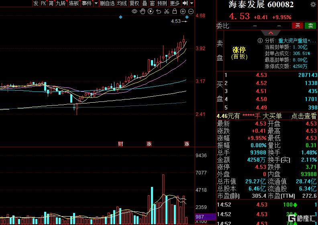
Task: Click the 换手 1.48% value
Action: [x=309, y=152]
